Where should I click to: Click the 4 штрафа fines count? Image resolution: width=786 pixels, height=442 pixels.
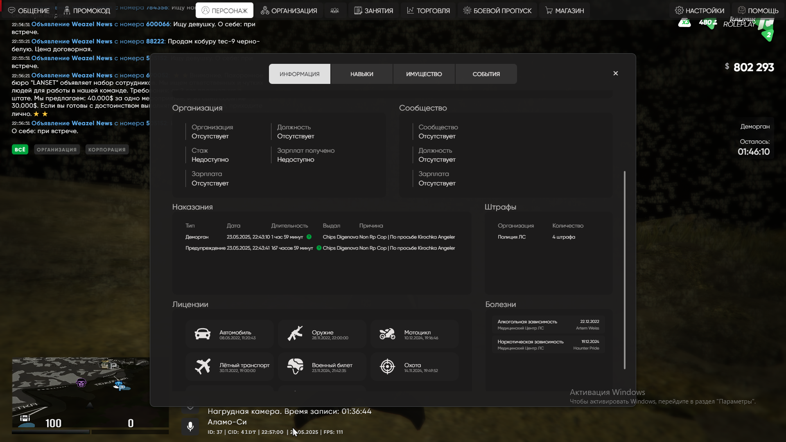coord(564,237)
